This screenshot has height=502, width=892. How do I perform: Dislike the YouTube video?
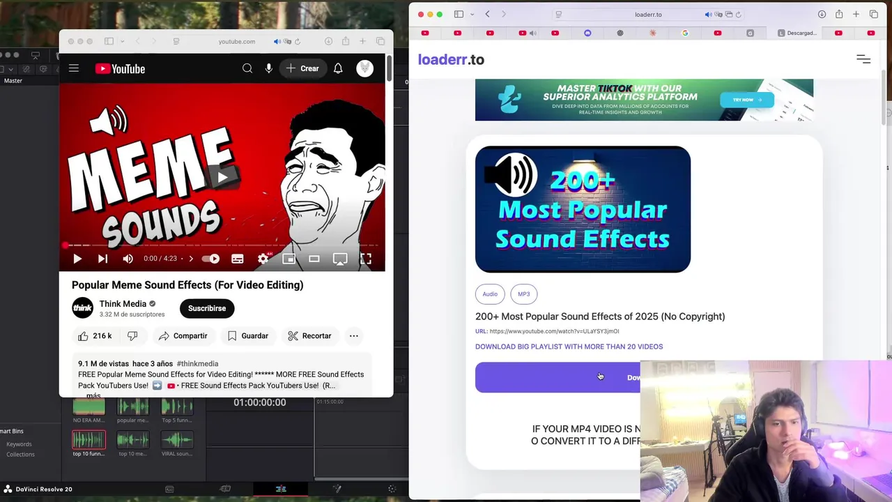132,336
